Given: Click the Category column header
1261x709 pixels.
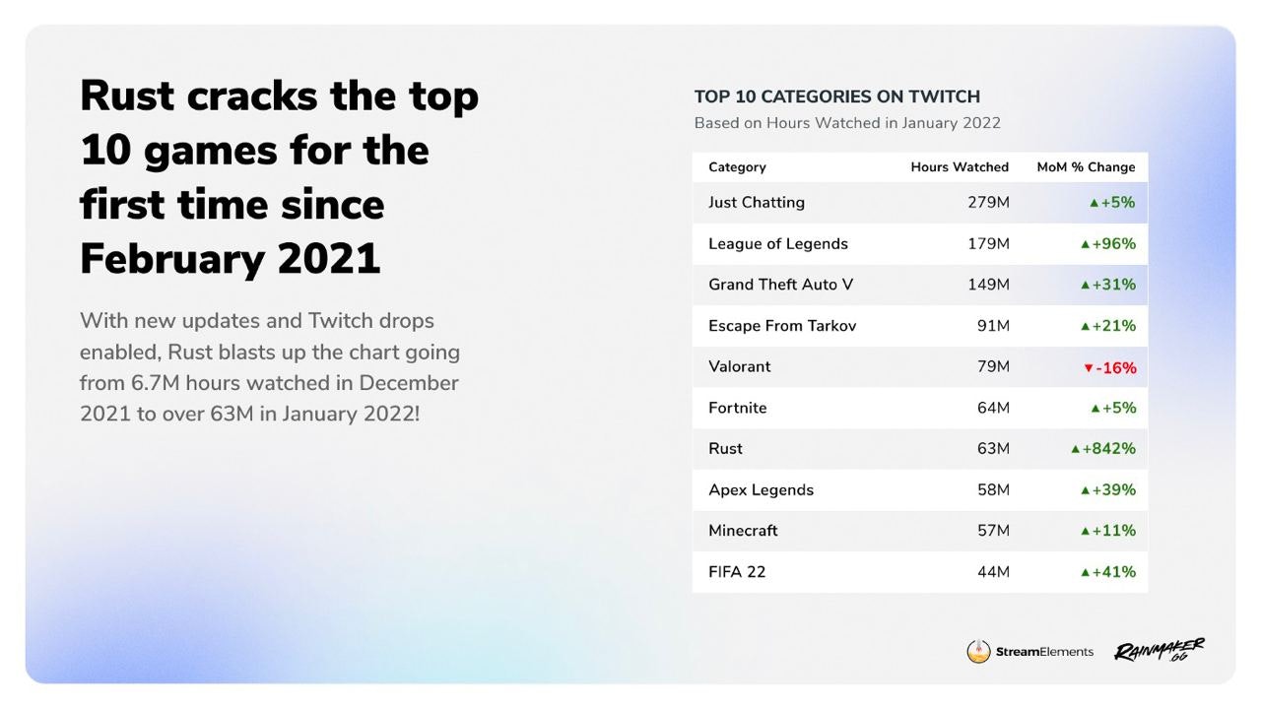Looking at the screenshot, I should (x=737, y=167).
